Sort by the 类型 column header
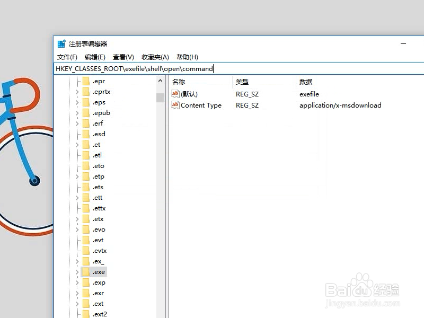The width and height of the screenshot is (424, 318). click(264, 82)
